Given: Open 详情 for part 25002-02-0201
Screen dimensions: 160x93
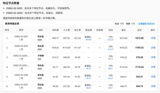Looking at the screenshot, I should click(153, 38).
